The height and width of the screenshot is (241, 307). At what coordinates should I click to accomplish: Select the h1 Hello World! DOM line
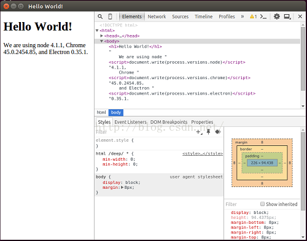pos(135,47)
